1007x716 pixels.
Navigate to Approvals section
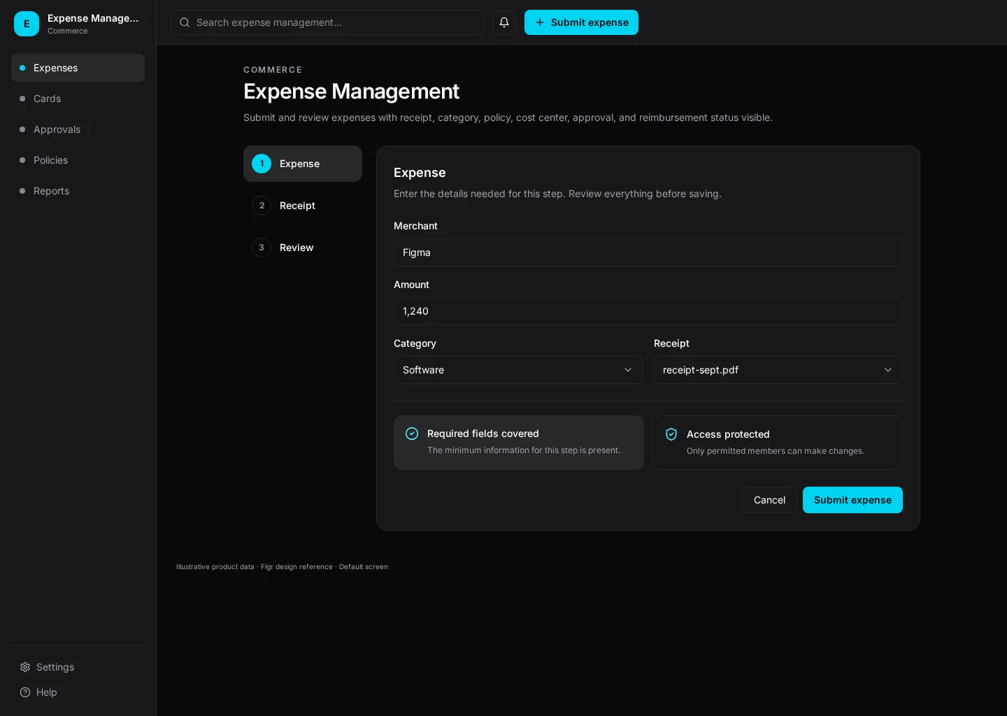pyautogui.click(x=78, y=129)
